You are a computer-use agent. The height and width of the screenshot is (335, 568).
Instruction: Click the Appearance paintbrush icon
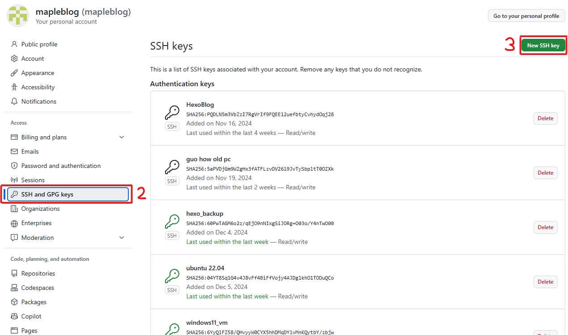[x=14, y=73]
